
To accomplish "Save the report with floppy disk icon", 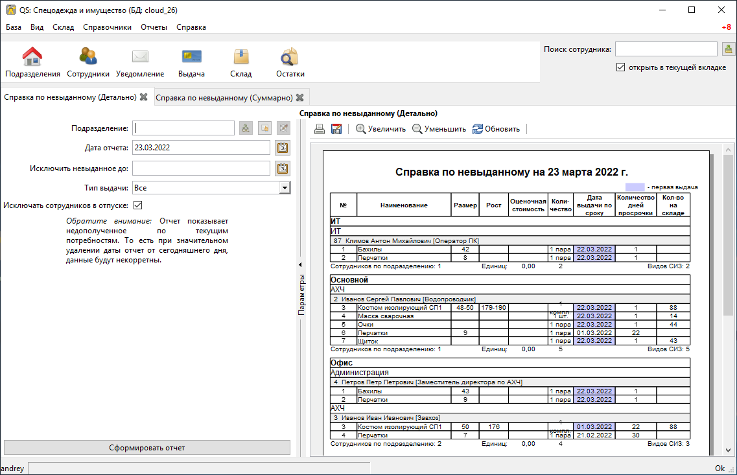I will tap(336, 129).
